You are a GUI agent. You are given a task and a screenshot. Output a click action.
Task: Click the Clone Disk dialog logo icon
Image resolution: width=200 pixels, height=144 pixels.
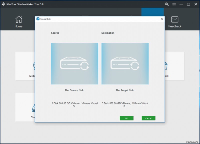tap(38, 19)
